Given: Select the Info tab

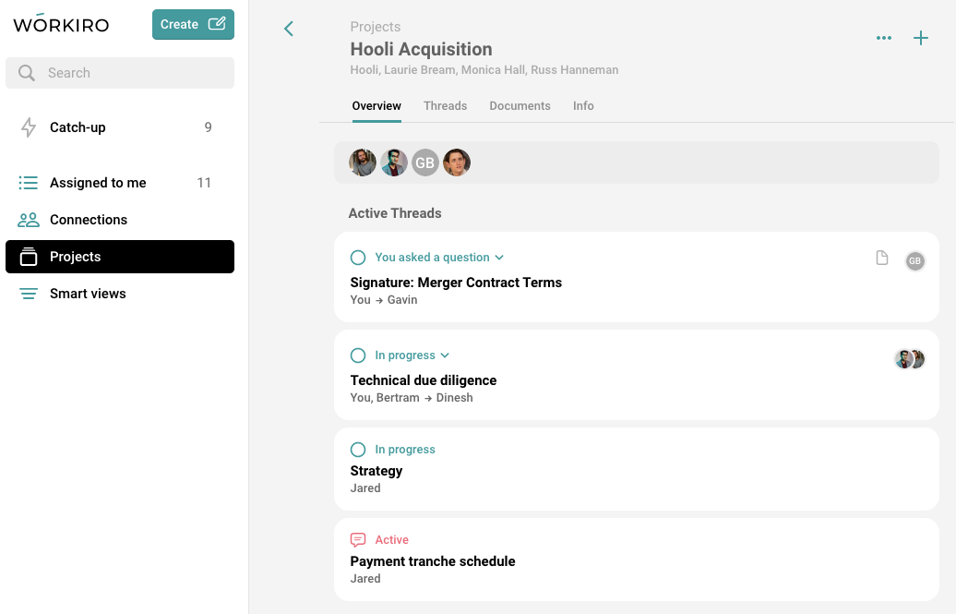Looking at the screenshot, I should [583, 106].
